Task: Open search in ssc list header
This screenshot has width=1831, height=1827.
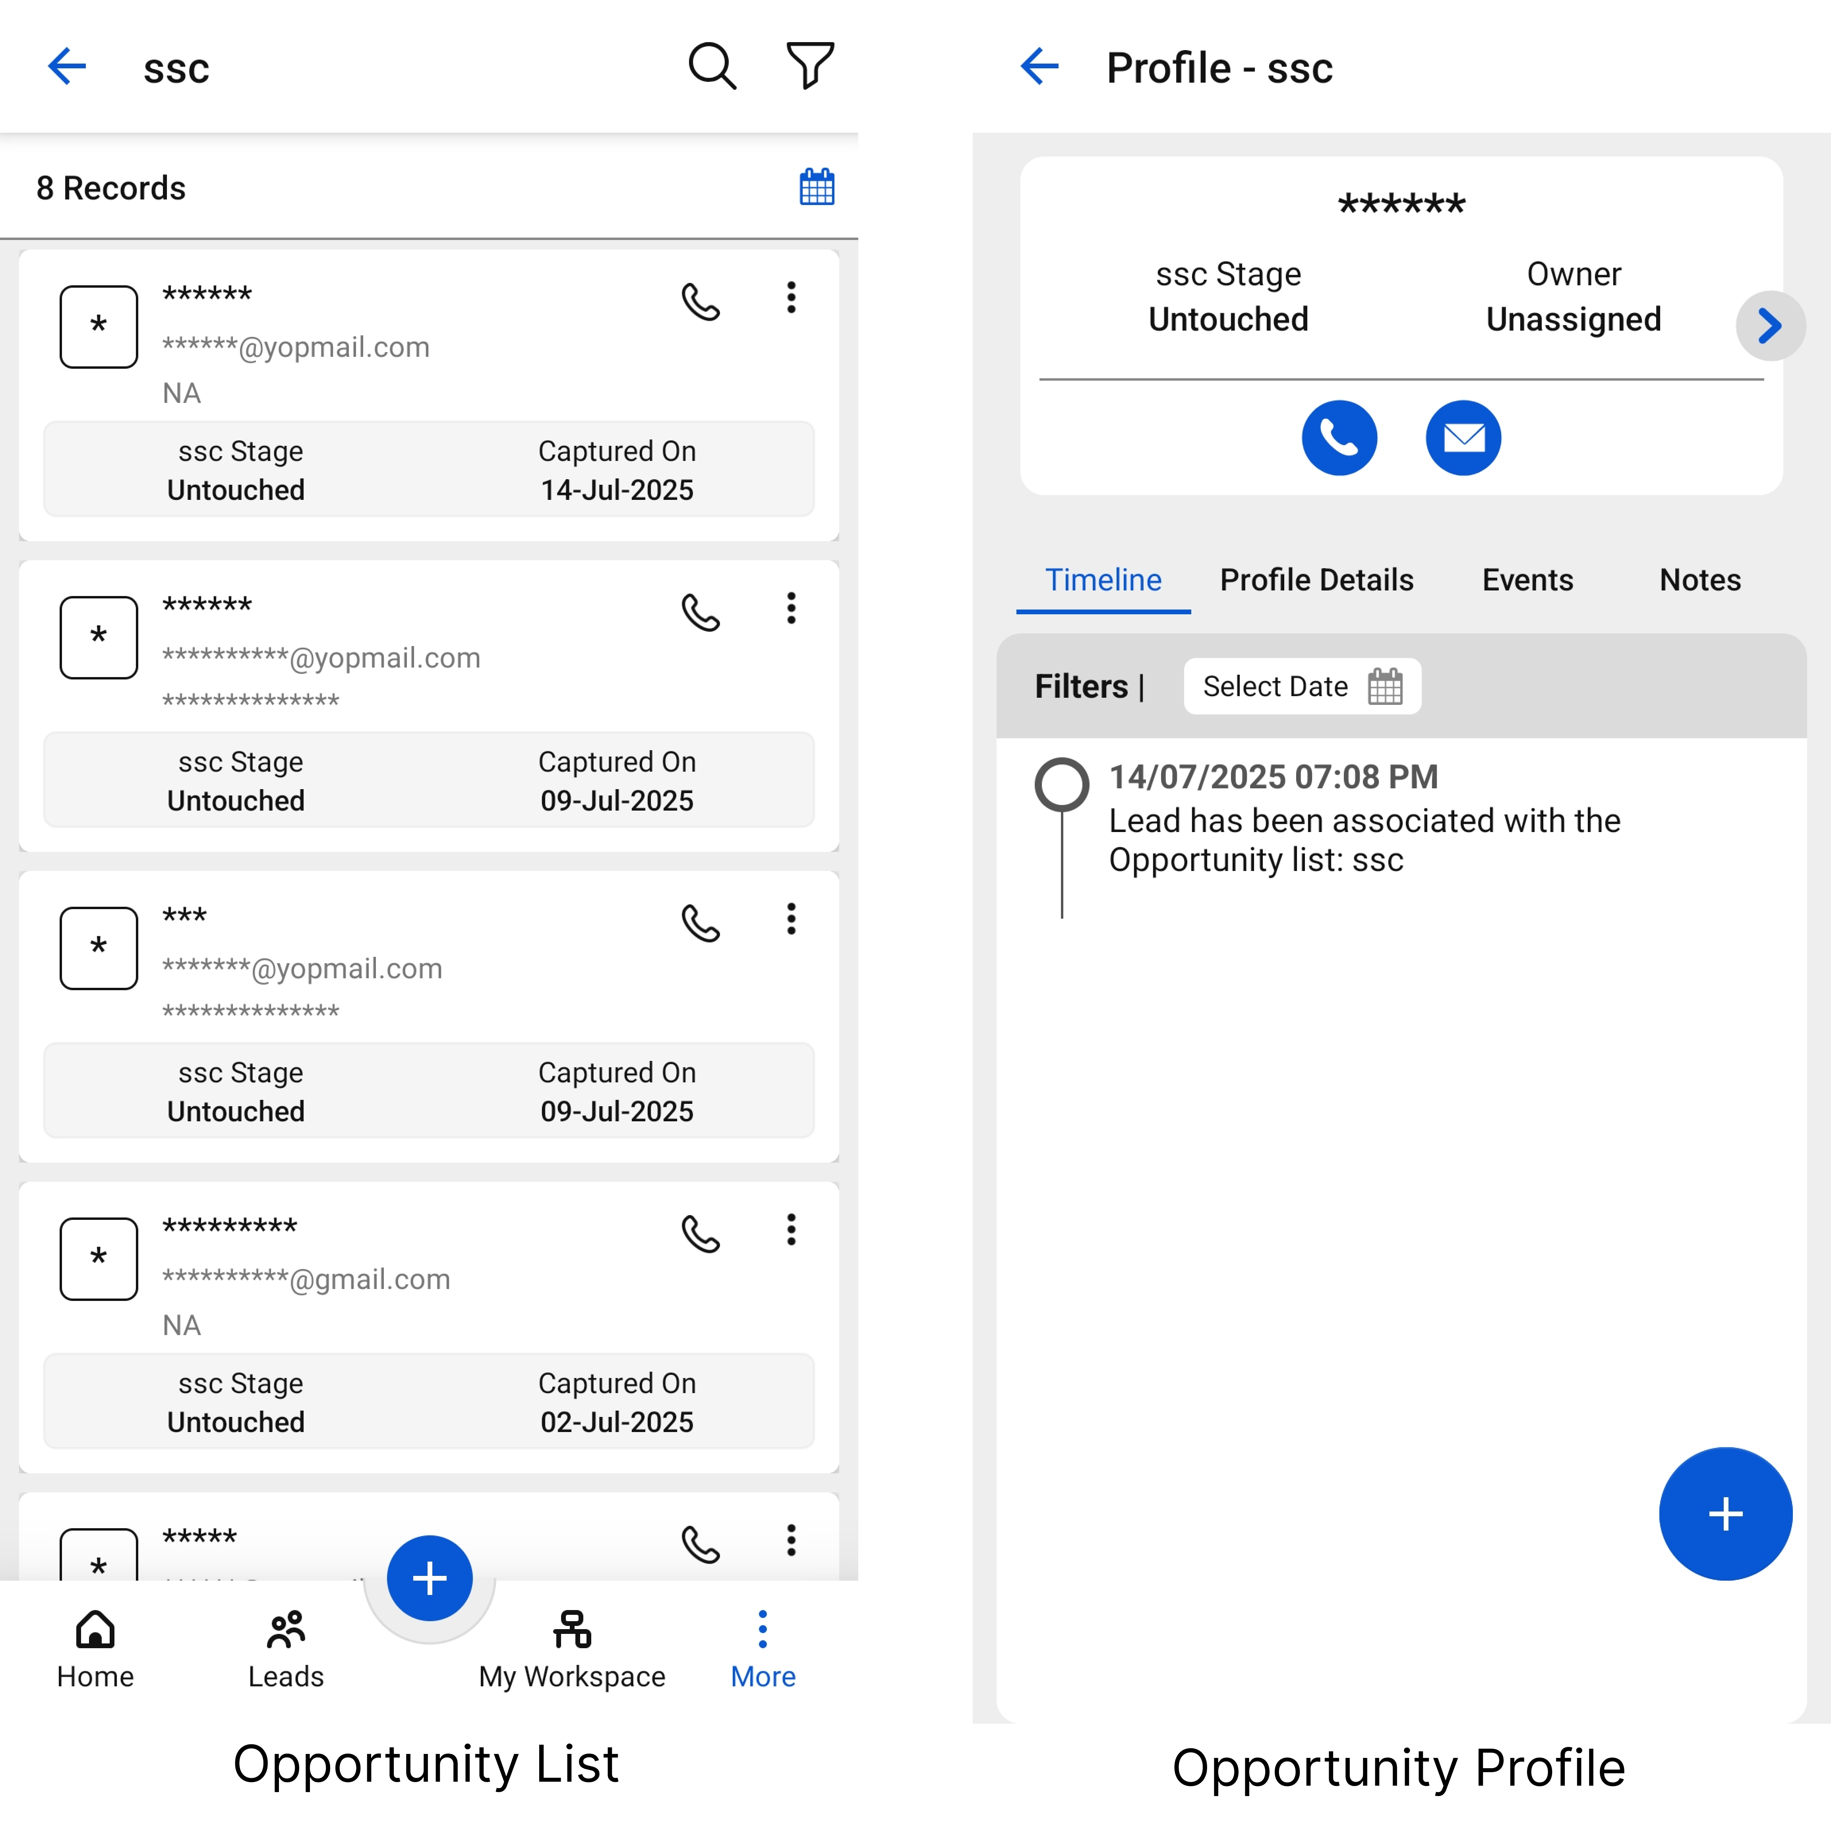Action: click(711, 67)
